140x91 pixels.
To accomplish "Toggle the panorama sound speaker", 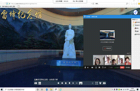I will click(x=93, y=83).
